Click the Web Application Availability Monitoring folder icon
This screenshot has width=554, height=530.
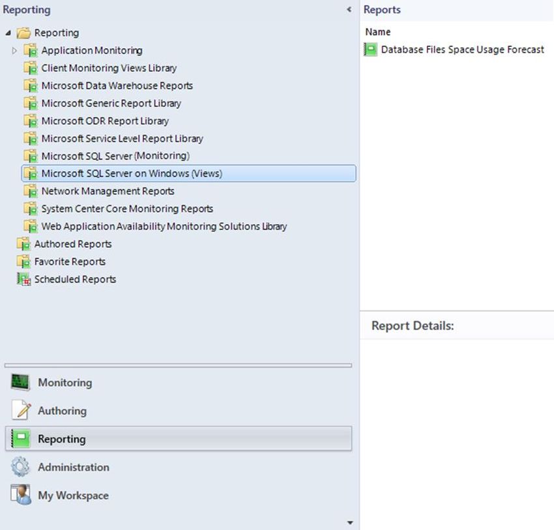pos(31,227)
